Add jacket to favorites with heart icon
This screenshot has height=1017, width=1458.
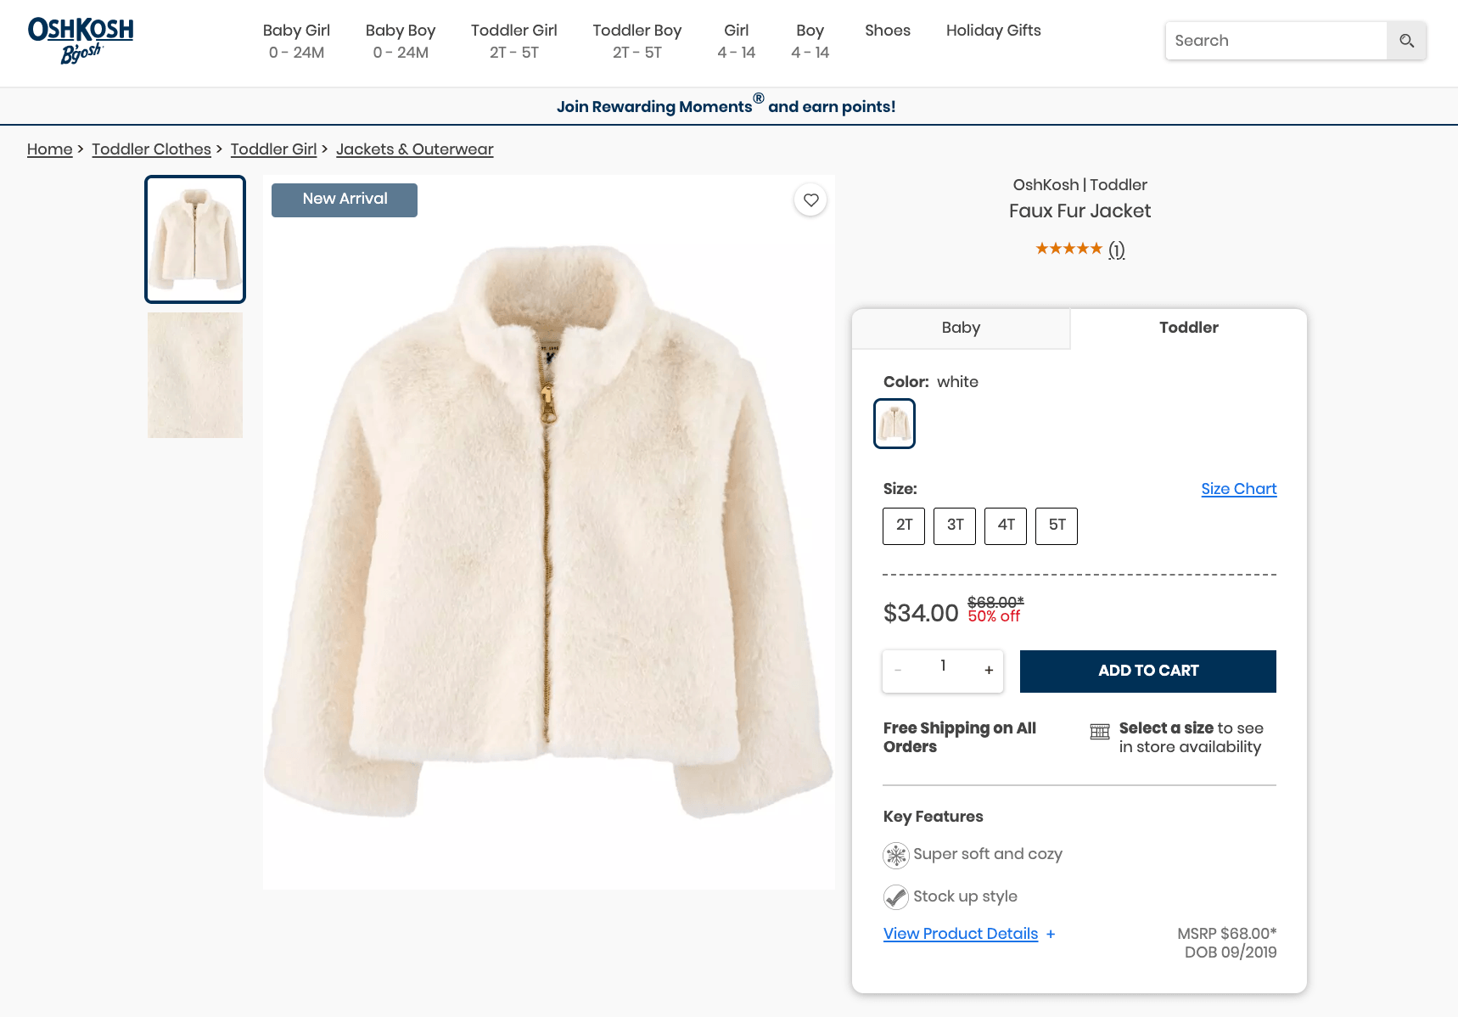(x=811, y=200)
